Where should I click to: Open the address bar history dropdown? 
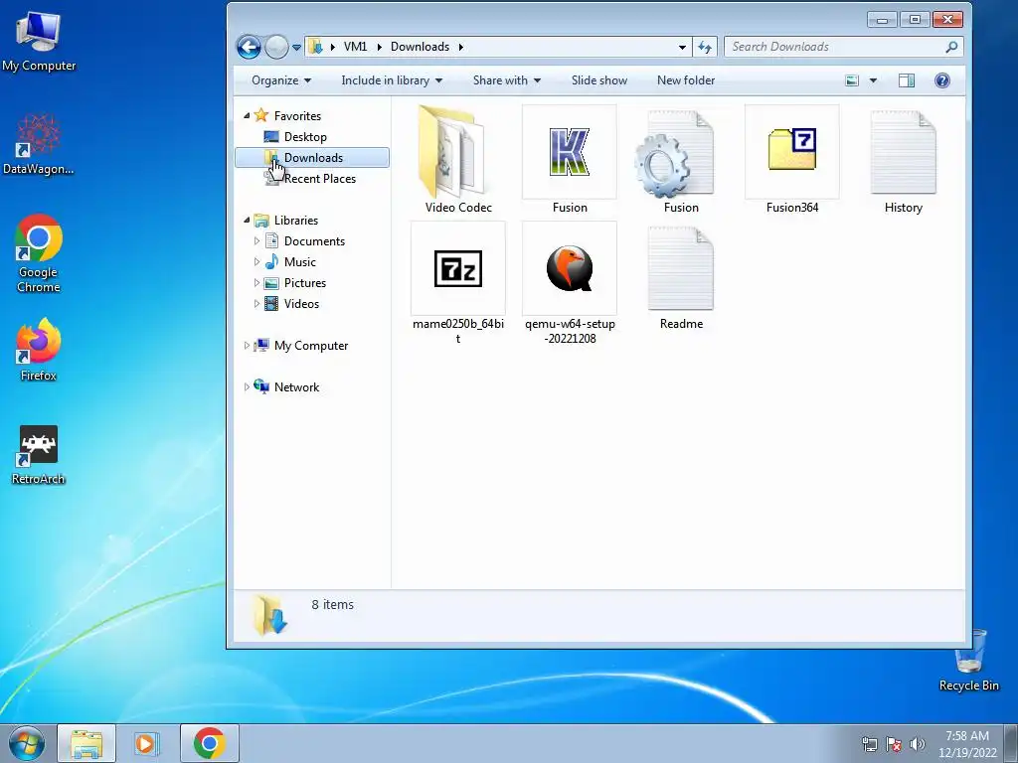point(682,47)
